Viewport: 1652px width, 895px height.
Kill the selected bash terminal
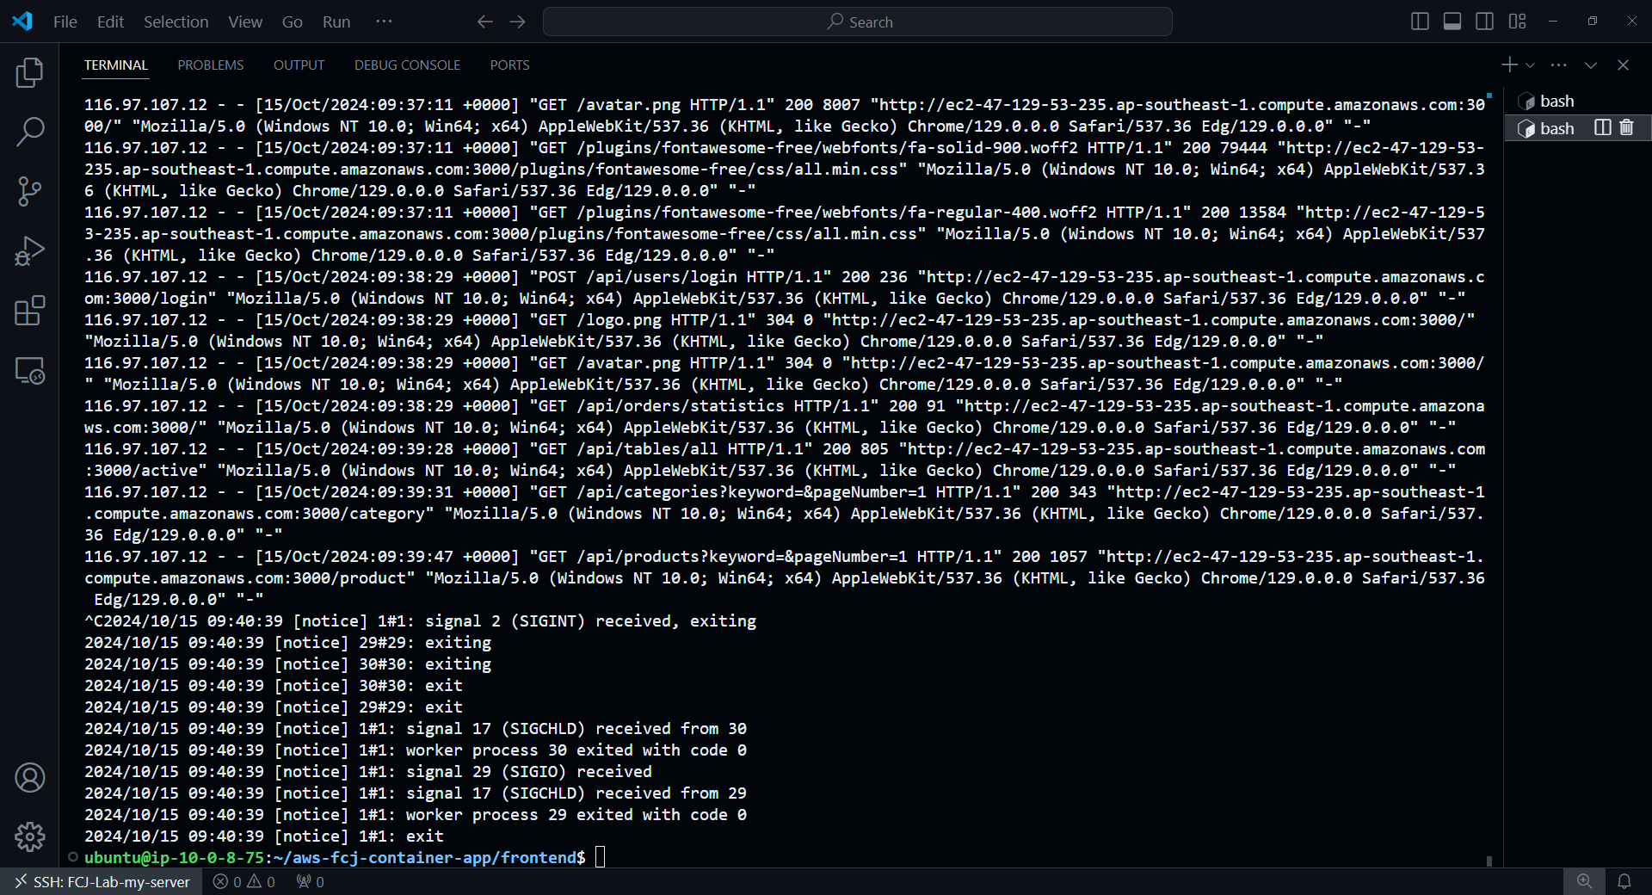[1626, 127]
